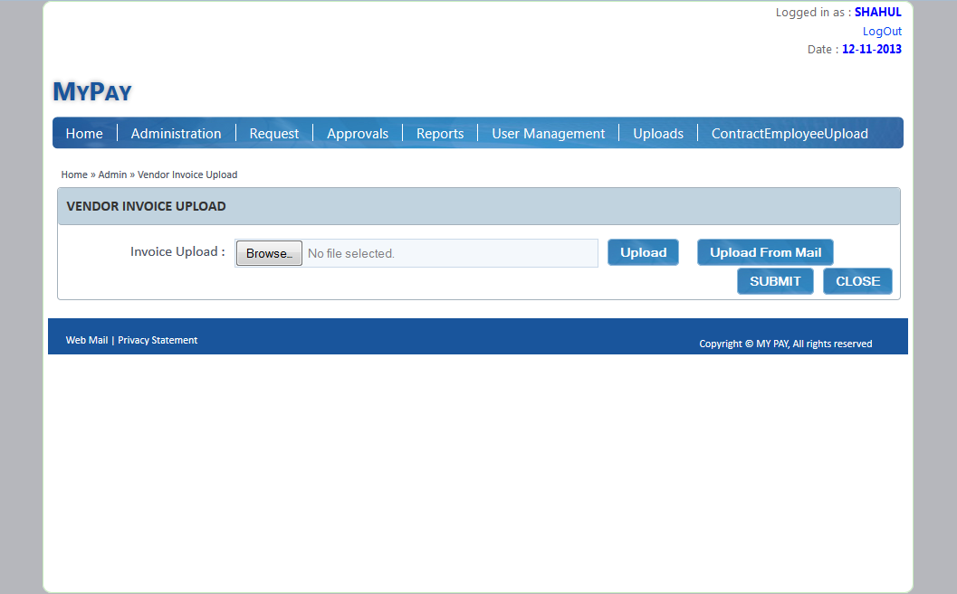957x594 pixels.
Task: Click the Browse file button
Action: 269,253
